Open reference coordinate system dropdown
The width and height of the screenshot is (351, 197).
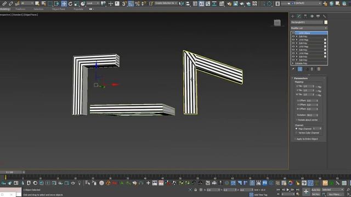[93, 3]
